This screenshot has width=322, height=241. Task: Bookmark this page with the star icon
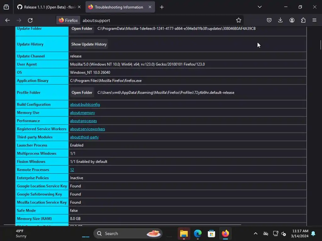(238, 20)
